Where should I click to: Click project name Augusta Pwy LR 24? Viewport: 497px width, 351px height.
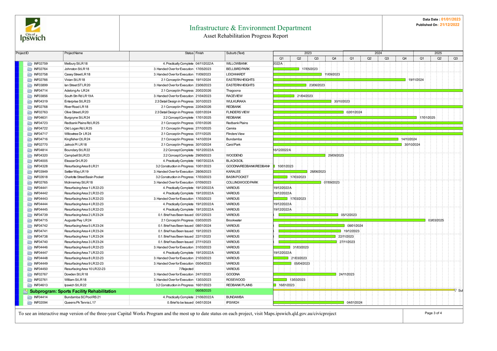click(78, 220)
